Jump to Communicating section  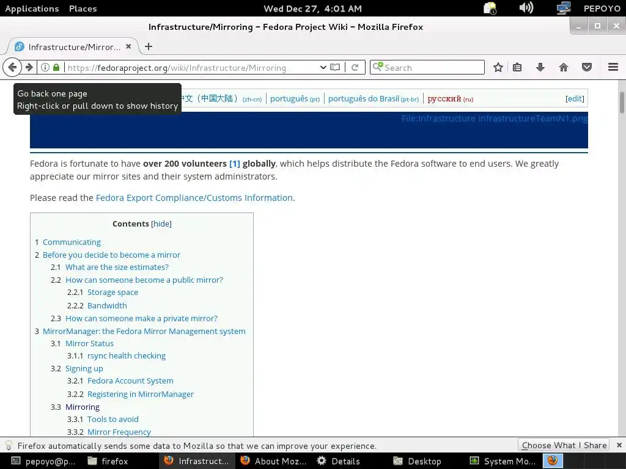click(x=72, y=242)
